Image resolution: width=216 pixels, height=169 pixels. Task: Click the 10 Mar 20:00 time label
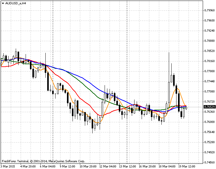pyautogui.click(x=88, y=167)
